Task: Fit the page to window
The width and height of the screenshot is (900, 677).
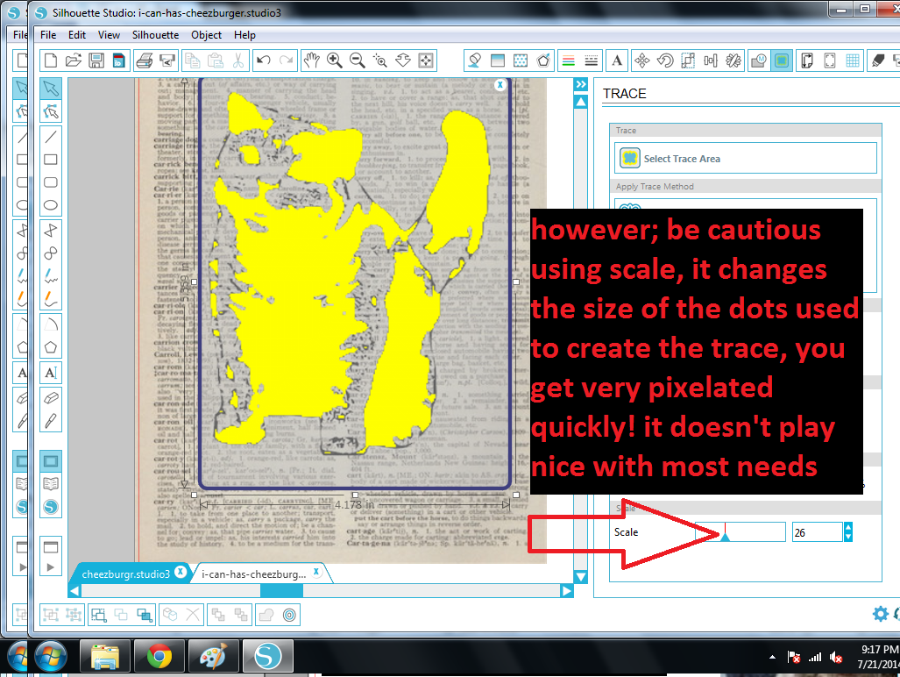Action: point(426,61)
